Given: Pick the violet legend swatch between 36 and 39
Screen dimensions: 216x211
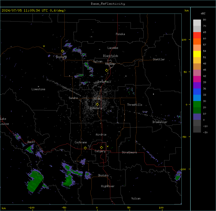Looking at the screenshot, I should (197, 85).
